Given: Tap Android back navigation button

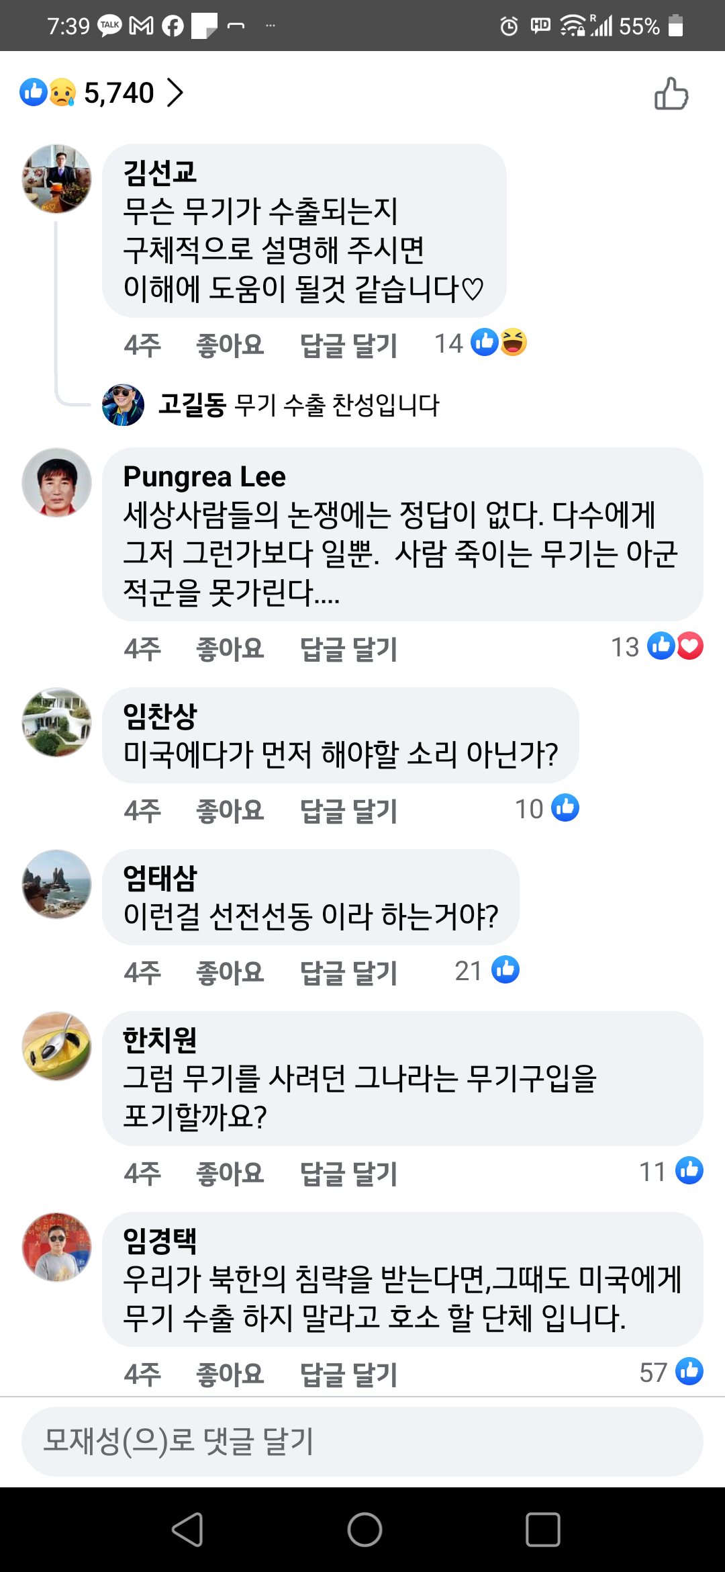Looking at the screenshot, I should [187, 1530].
